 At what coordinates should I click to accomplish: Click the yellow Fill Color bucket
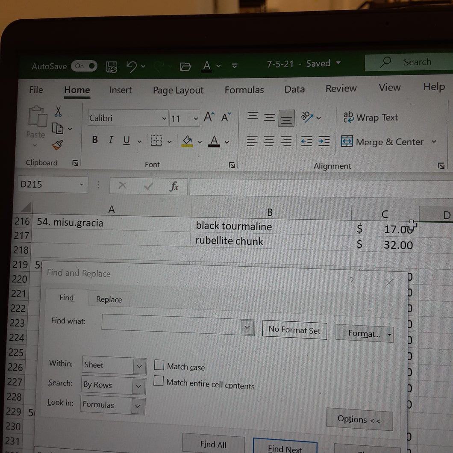187,141
